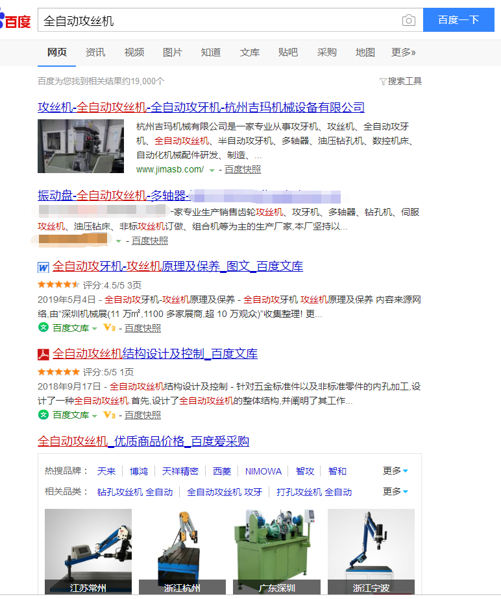
Task: Click the 4.5 star rating icons
Action: 58,285
